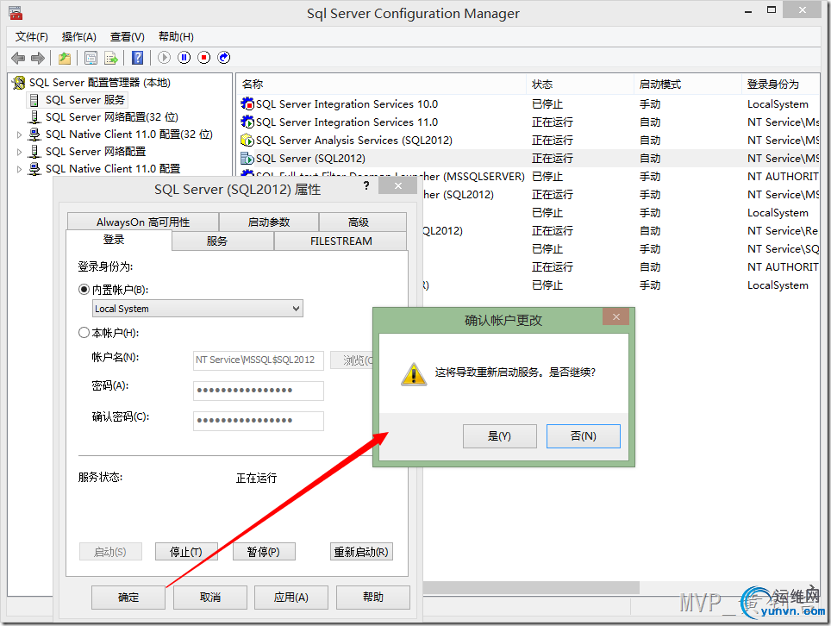Click the SQL Native Client 11.0 配置 icon
Viewport: 831px width, 626px height.
pyautogui.click(x=34, y=169)
